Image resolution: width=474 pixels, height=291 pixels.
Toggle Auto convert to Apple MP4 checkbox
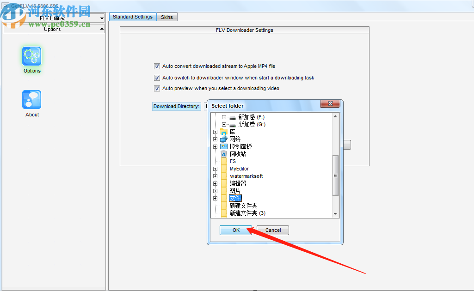coord(157,66)
